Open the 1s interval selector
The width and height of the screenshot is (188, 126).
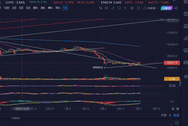pyautogui.click(x=100, y=8)
